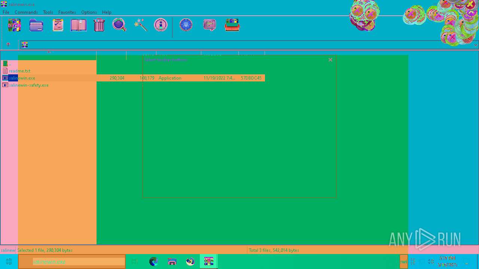The image size is (479, 269).
Task: Click the readme.txt file icon
Action: [x=5, y=71]
